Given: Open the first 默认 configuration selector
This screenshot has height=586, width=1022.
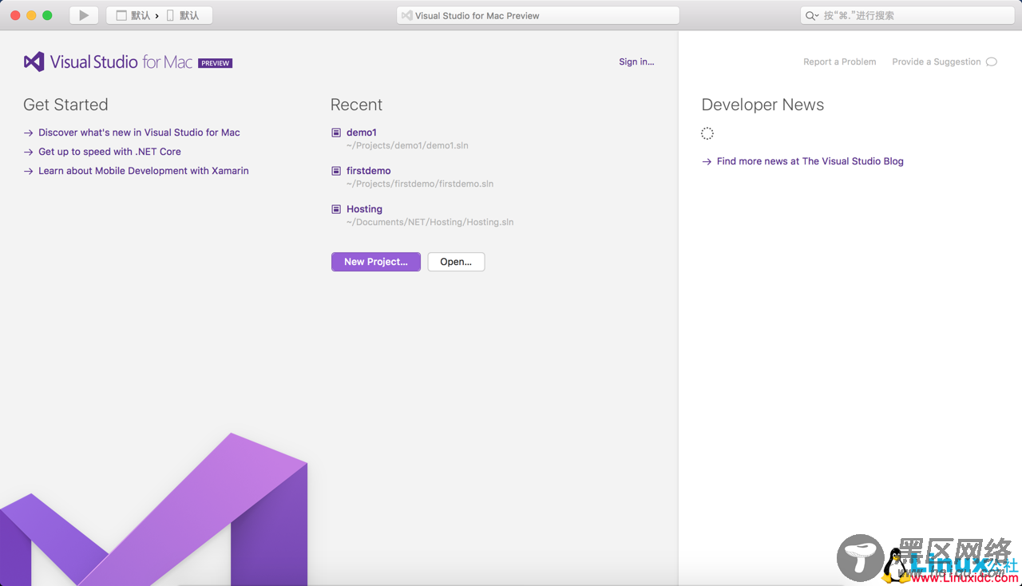Looking at the screenshot, I should click(x=133, y=15).
